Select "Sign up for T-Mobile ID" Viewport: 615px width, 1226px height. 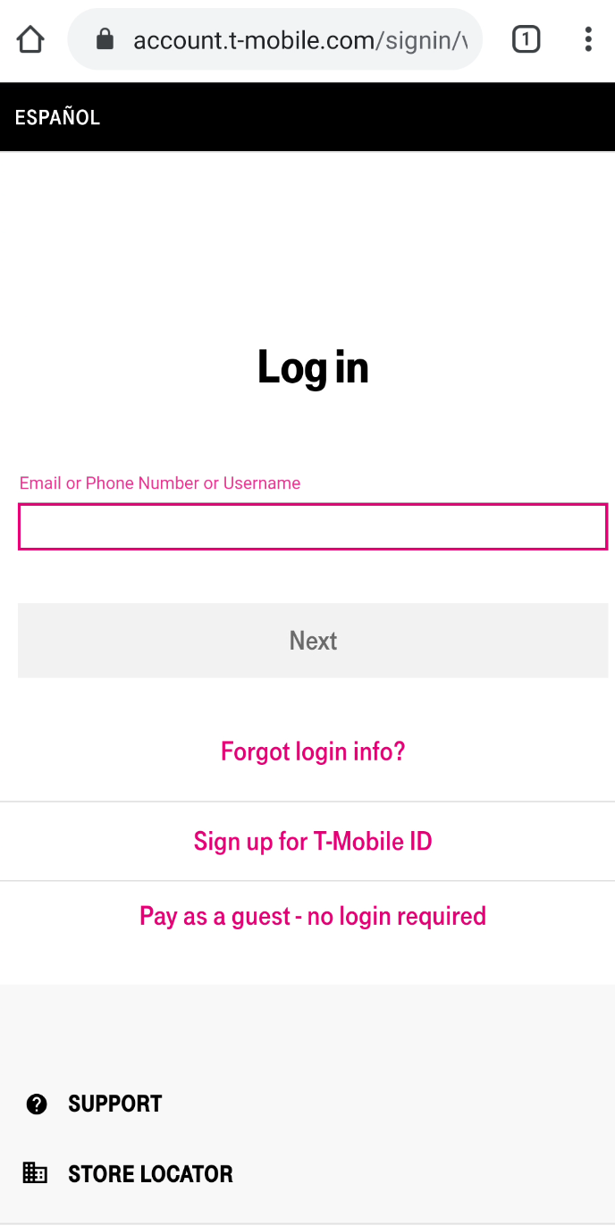(313, 841)
